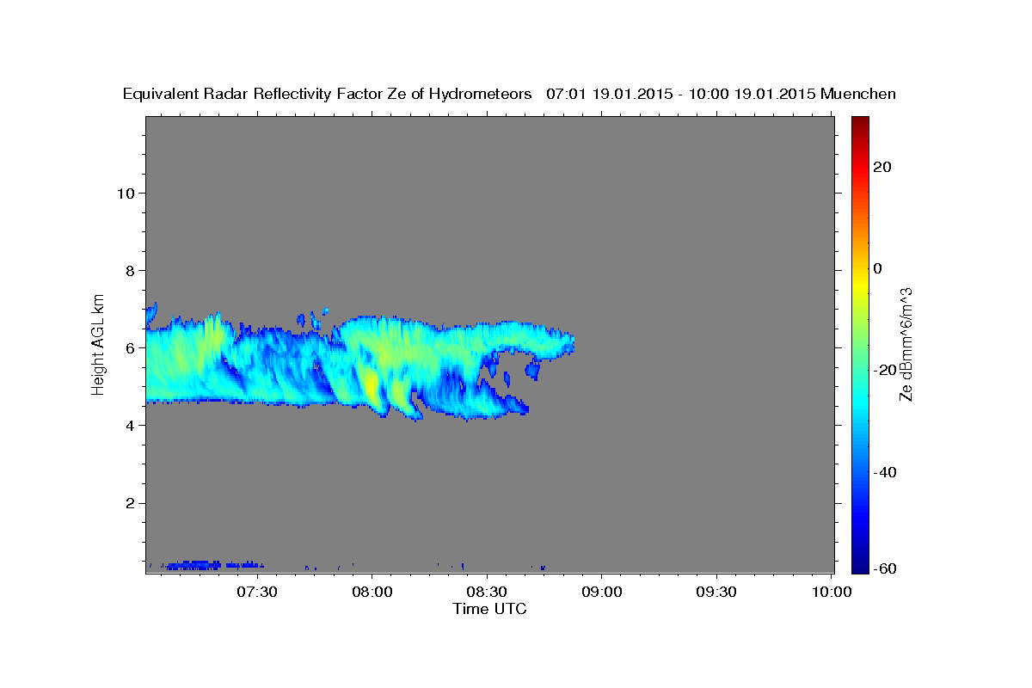Click the date range '07:01 19.01.2015 - 10:00 19.01.2015 Muenchen'
1032x688 pixels.
(x=721, y=94)
